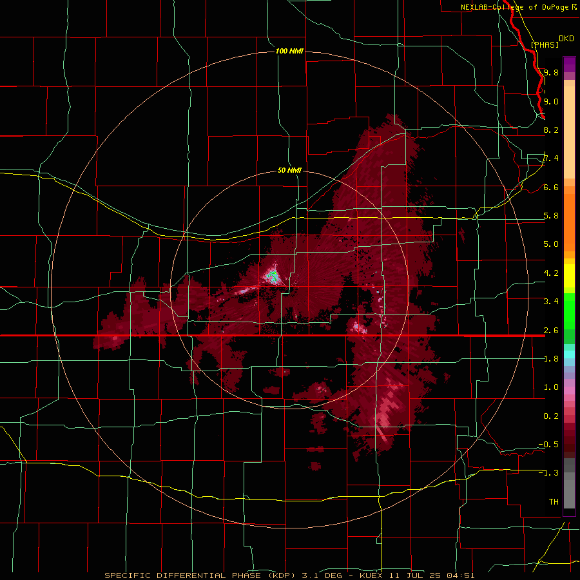
Task: Click the bright green segment of the color scale
Action: coord(569,311)
